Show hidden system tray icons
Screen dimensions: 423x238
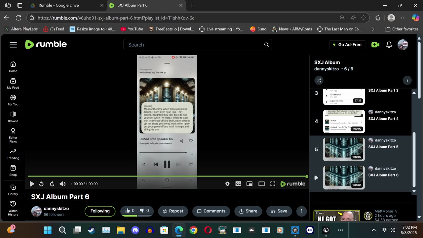point(374,230)
